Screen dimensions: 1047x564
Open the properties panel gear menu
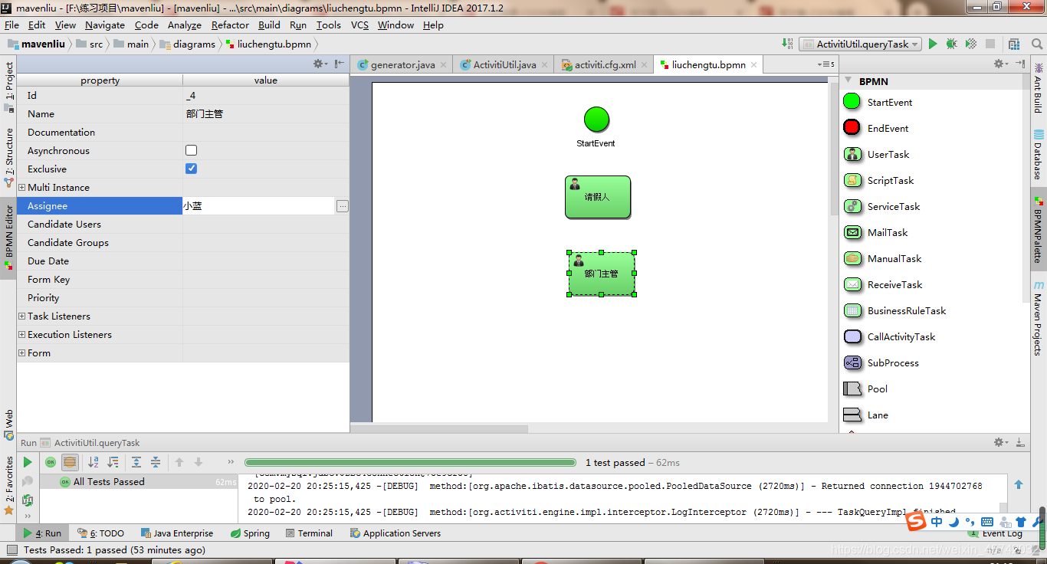[x=320, y=64]
